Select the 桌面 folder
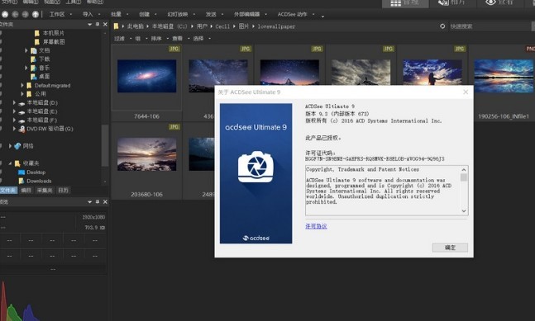This screenshot has height=321, width=535. click(x=45, y=76)
